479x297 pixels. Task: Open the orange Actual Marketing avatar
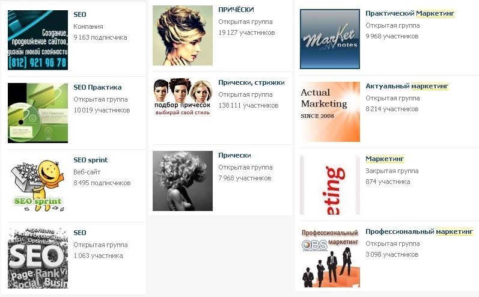(329, 112)
